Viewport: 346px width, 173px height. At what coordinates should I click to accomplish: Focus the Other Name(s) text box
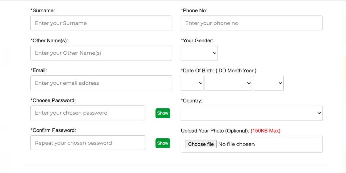pyautogui.click(x=101, y=53)
